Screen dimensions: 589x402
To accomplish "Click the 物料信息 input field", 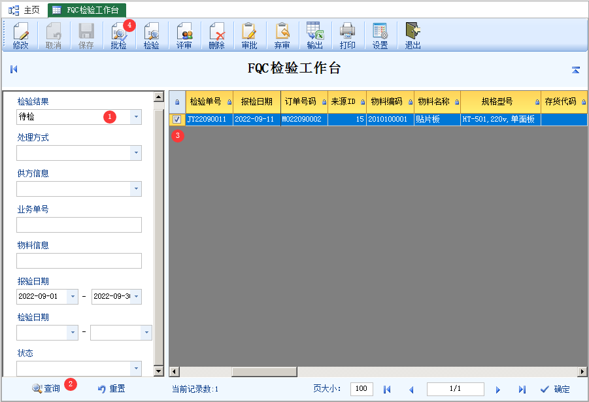I will (x=79, y=261).
